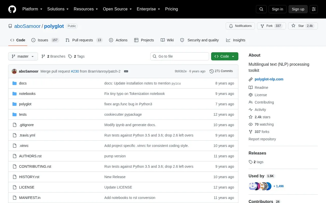Open the search magnifier icon
This screenshot has height=203, width=326.
coord(261,9)
